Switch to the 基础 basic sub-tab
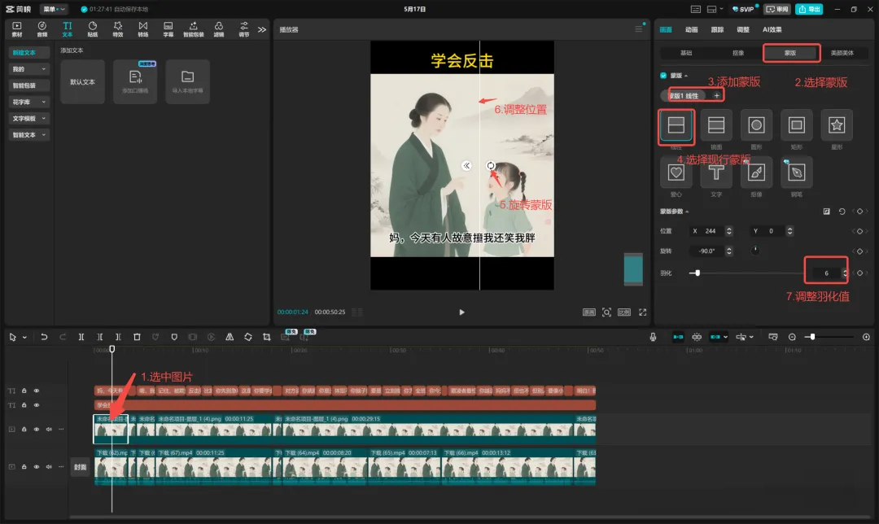 click(686, 53)
